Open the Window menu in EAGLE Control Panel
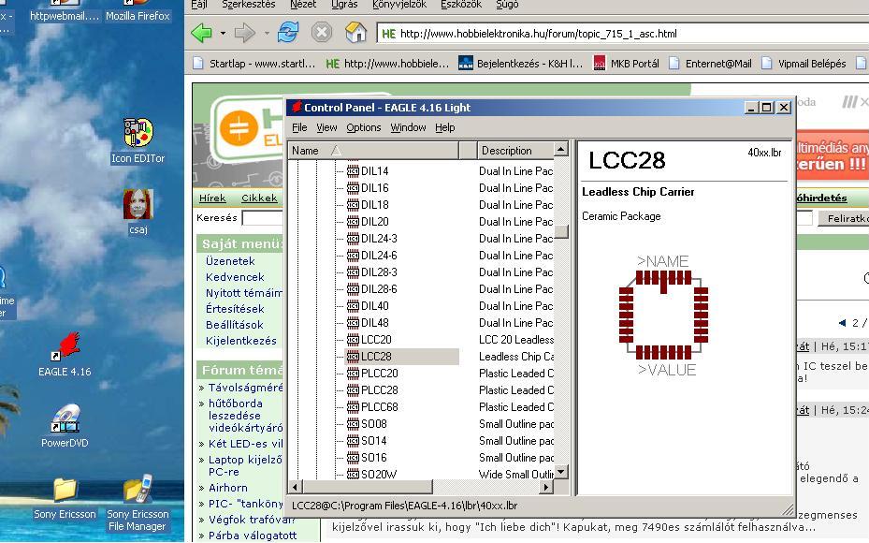 tap(408, 127)
